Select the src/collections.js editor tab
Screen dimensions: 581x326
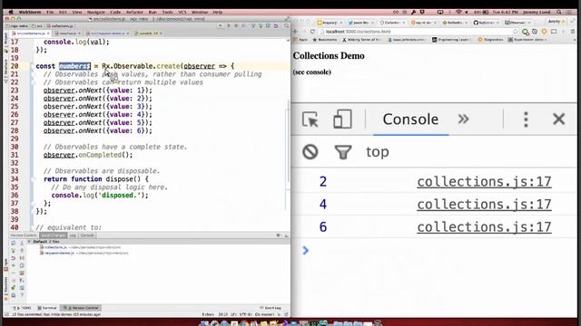(31, 34)
